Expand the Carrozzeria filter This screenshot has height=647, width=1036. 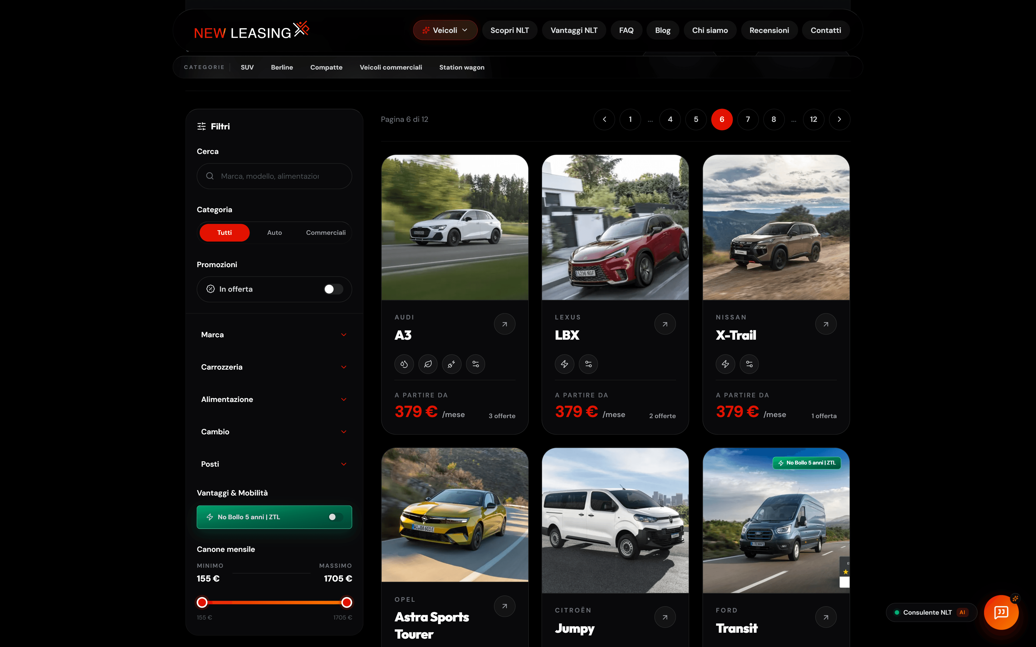click(x=274, y=367)
